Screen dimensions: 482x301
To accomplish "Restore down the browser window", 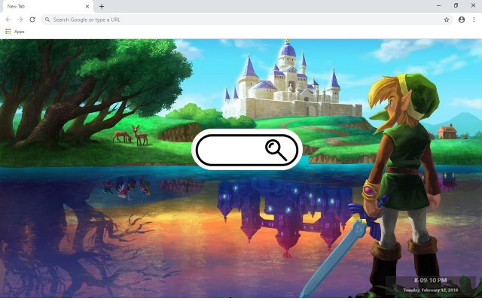I will coord(456,5).
